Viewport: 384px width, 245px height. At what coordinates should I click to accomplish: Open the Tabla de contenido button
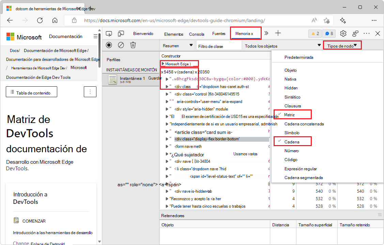31,92
